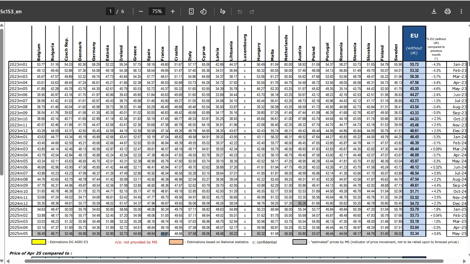Screen dimensions: 470x264
Task: Click the yellow DG AGRI-E3 estimation swatch
Action: click(x=39, y=242)
